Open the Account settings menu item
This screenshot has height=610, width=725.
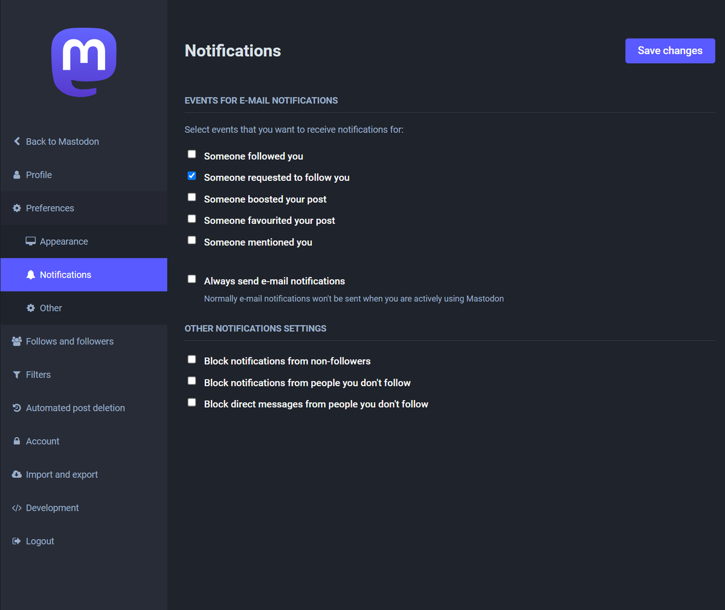[x=42, y=442]
